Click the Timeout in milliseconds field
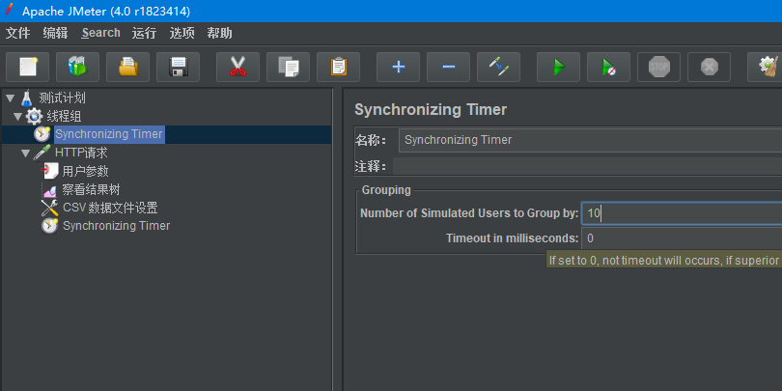 point(682,238)
